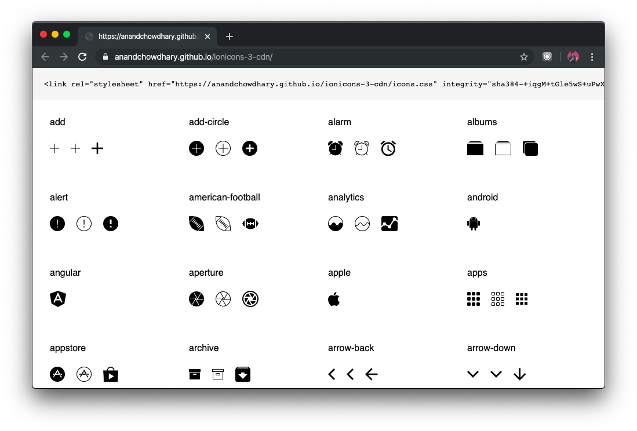The image size is (637, 431).
Task: Click the outlined alert exclamation icon
Action: (84, 224)
